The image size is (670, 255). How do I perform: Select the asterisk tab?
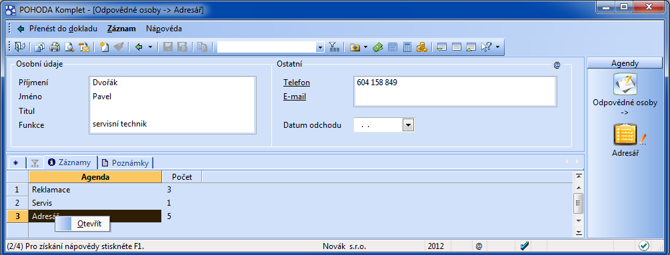coord(16,163)
